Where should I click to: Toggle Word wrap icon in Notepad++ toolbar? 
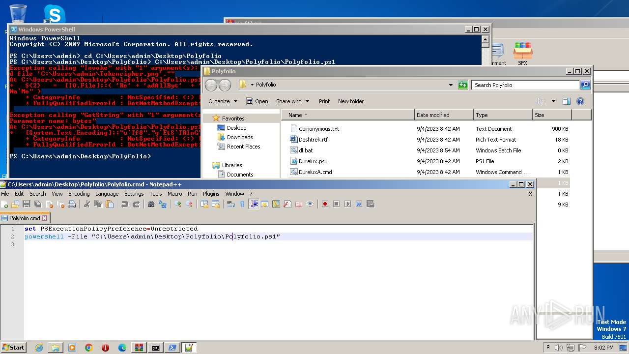tap(230, 204)
